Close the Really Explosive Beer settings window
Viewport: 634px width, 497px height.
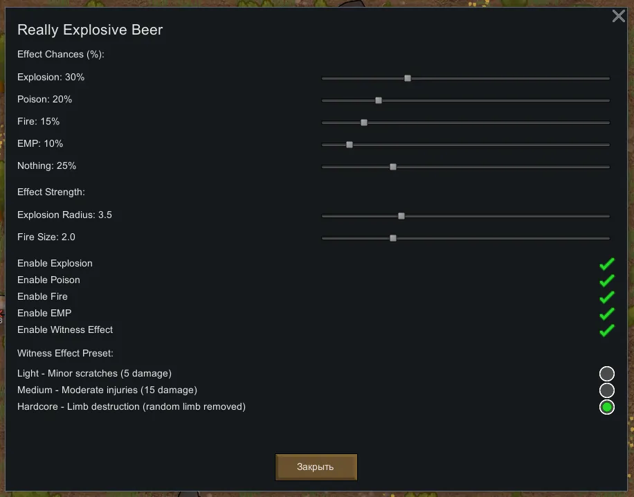point(618,17)
